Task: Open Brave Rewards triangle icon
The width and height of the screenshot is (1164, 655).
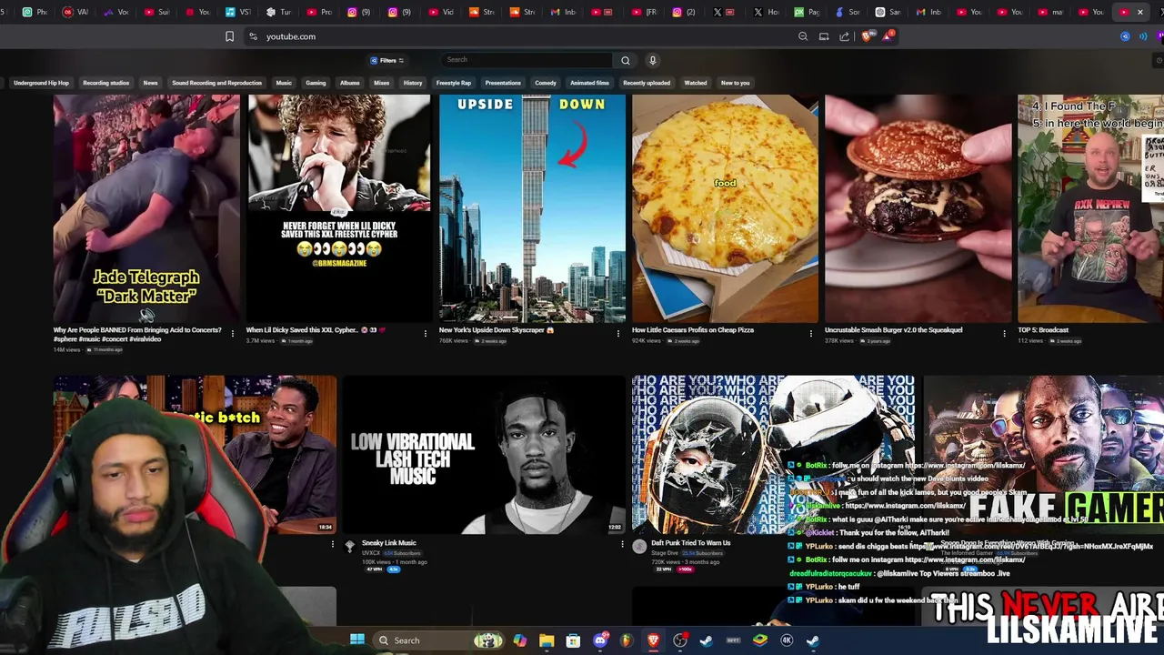Action: tap(887, 36)
